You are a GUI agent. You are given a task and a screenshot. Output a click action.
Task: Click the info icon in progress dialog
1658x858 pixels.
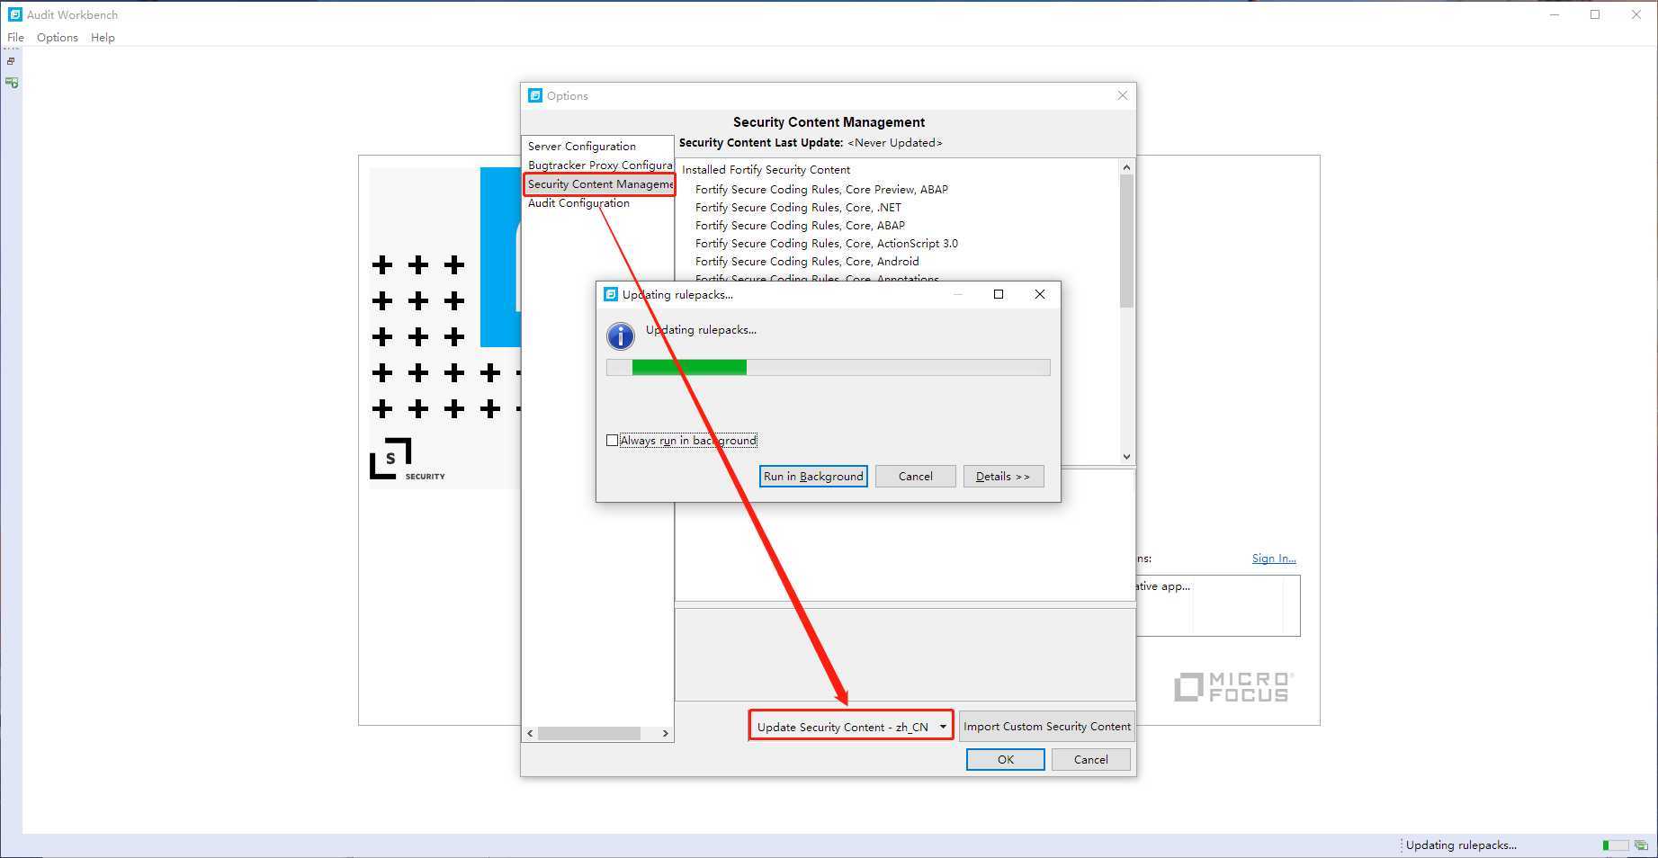point(621,336)
